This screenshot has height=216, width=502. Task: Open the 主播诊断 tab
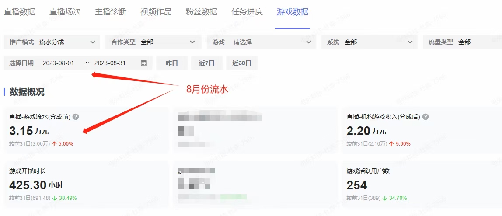click(111, 12)
